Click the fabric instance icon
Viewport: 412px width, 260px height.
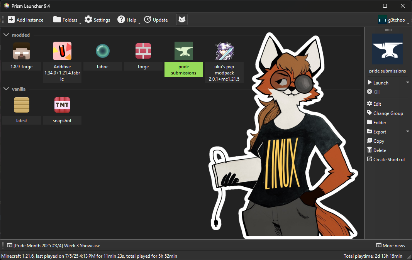(x=103, y=51)
